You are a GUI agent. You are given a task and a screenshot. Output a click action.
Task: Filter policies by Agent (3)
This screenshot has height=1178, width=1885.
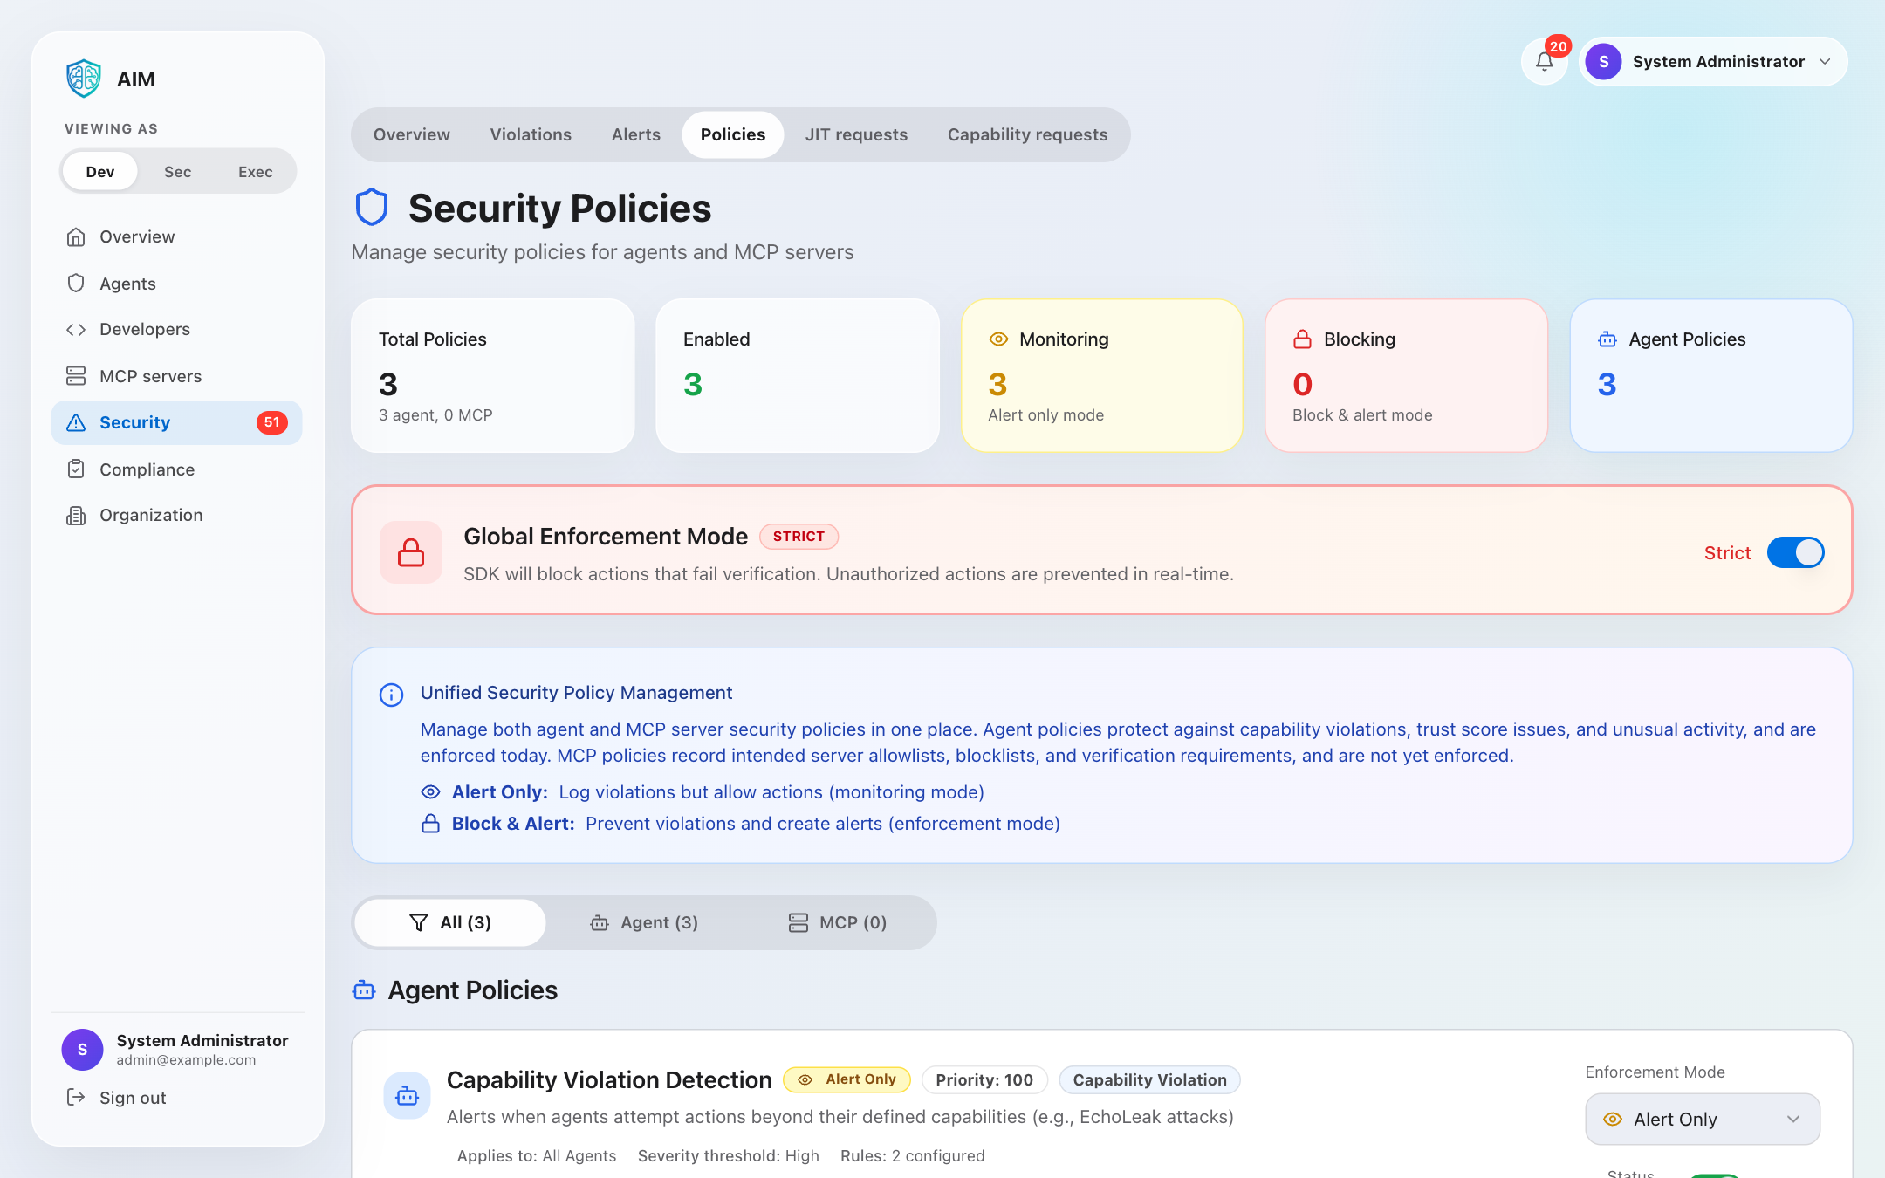[644, 922]
